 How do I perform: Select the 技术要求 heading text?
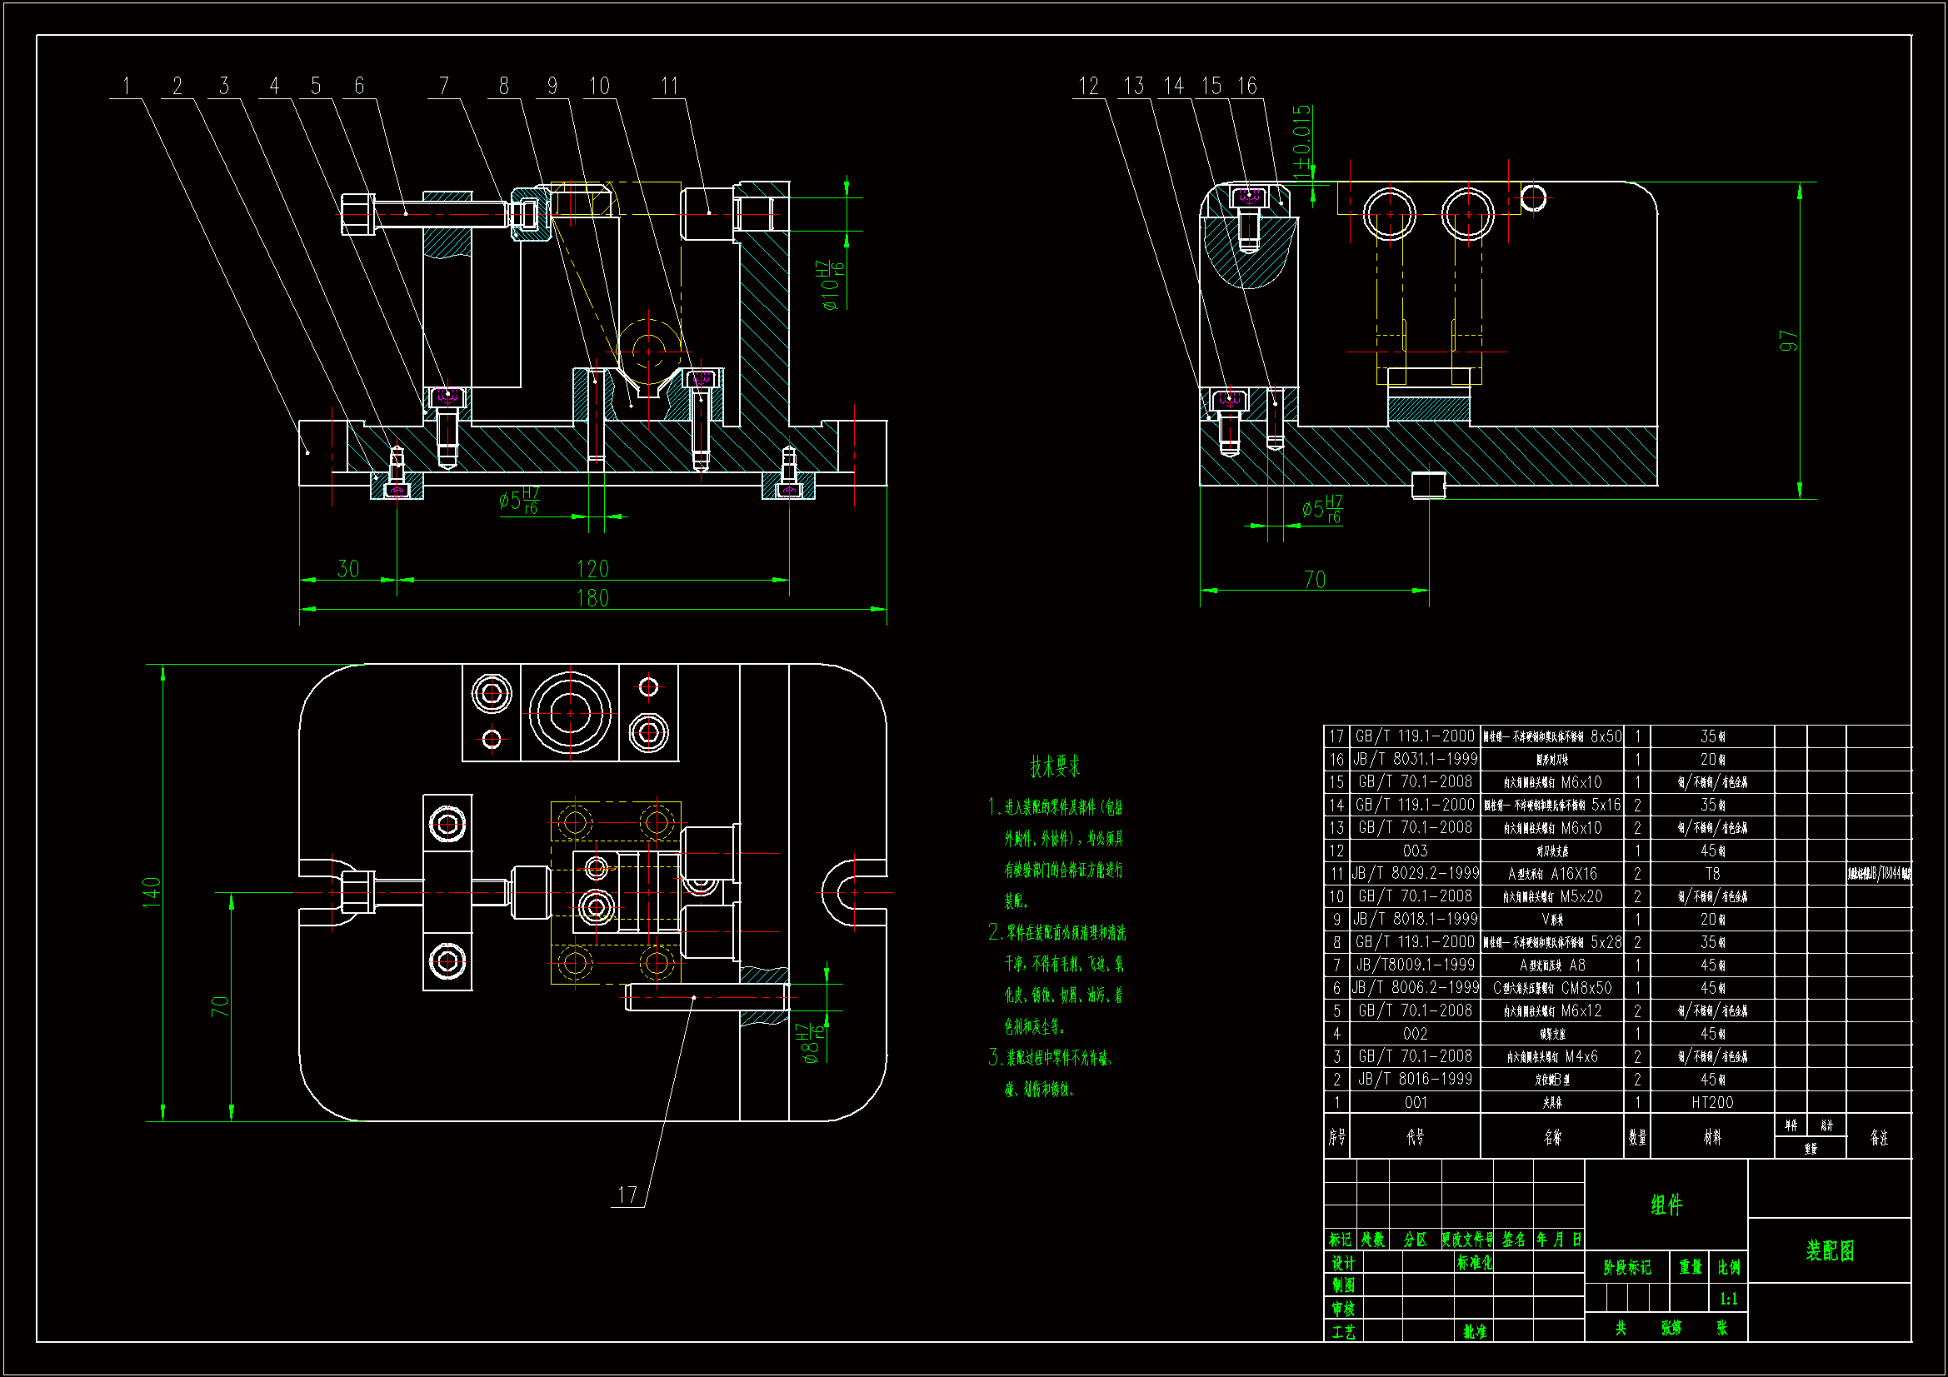(1055, 767)
